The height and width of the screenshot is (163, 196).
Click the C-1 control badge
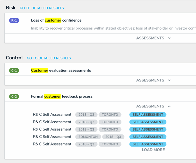point(14,70)
